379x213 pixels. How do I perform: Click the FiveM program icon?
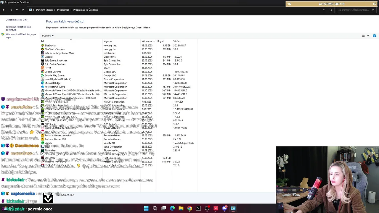[42, 68]
